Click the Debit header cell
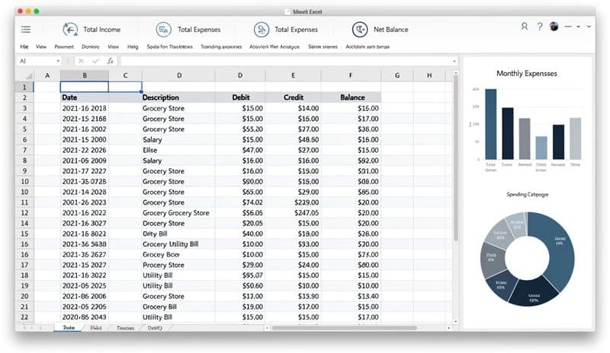The image size is (610, 353). point(240,97)
